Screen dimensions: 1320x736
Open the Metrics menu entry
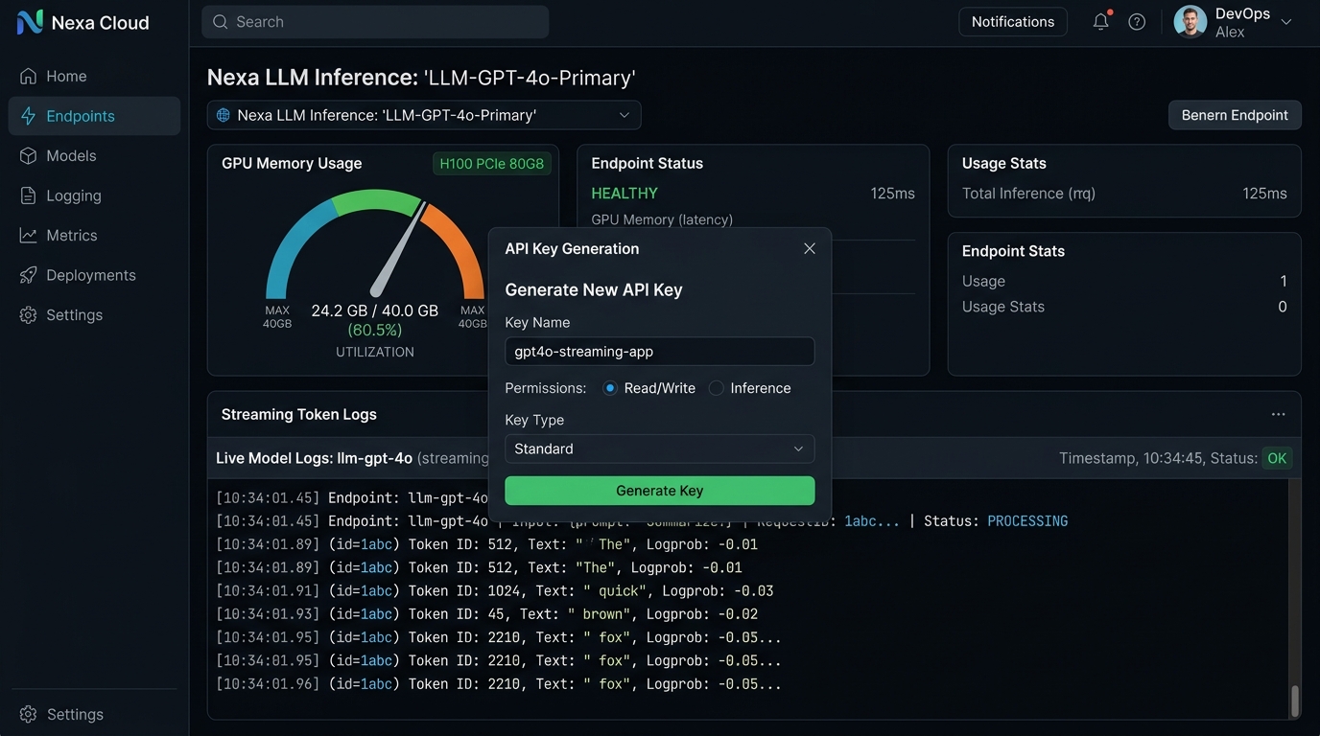pos(94,235)
